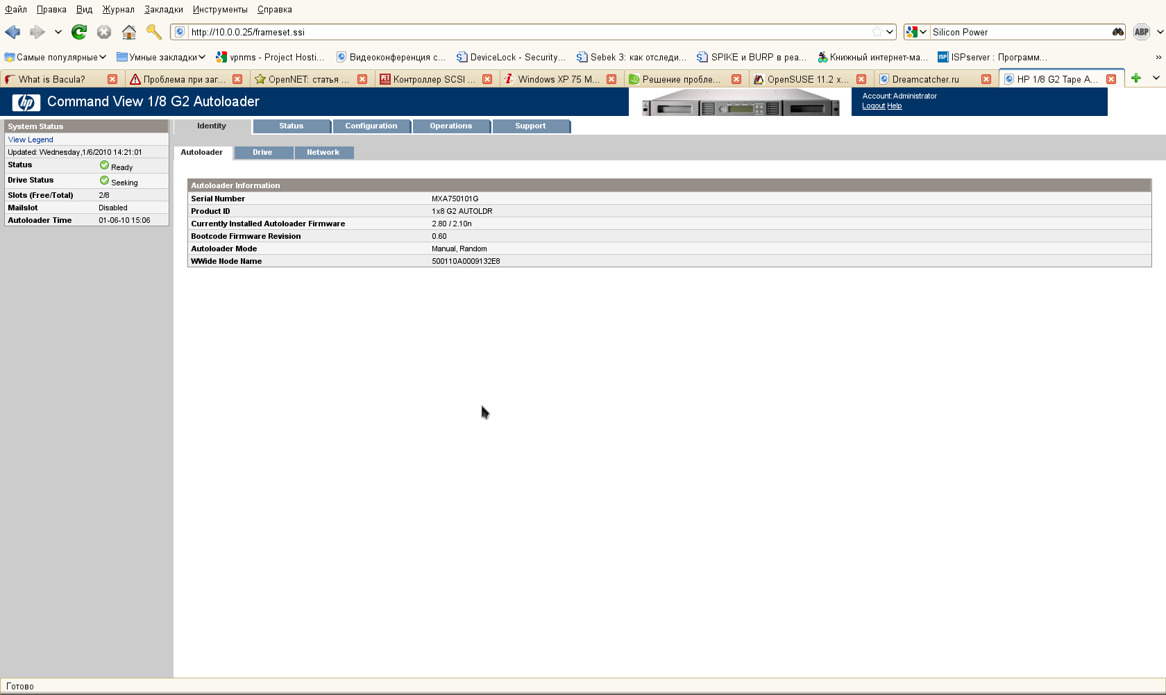Click the Home icon in the toolbar
1166x695 pixels.
click(128, 32)
